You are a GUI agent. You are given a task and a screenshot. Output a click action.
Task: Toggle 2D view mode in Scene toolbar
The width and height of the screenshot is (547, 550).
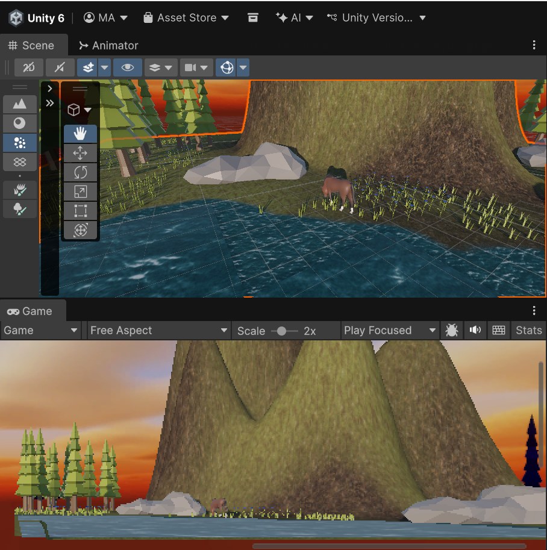pyautogui.click(x=29, y=67)
